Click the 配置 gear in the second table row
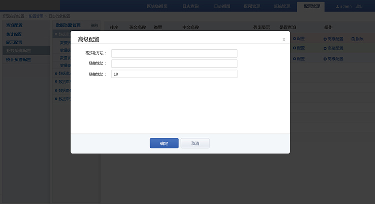Viewport: 375px width, 204px height. coord(299,48)
